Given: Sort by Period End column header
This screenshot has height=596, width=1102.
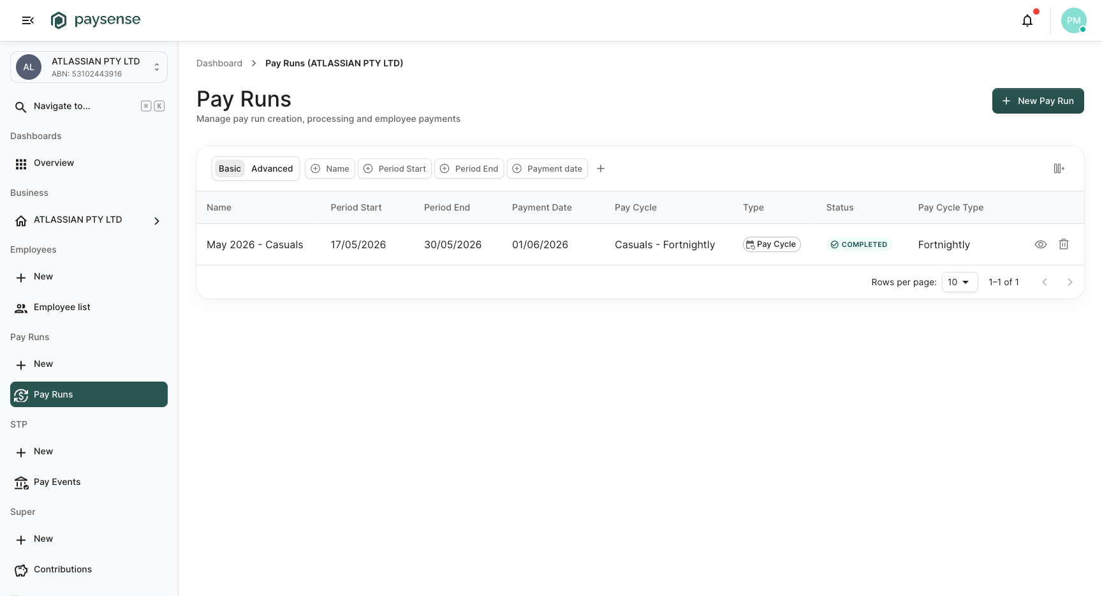Looking at the screenshot, I should tap(447, 207).
